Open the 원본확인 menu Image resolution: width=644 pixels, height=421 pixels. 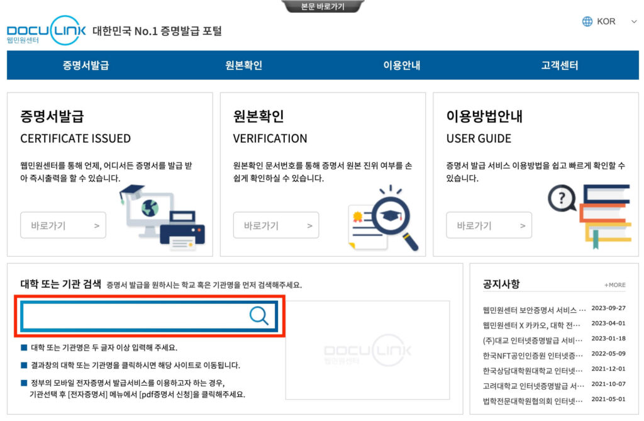pyautogui.click(x=243, y=65)
